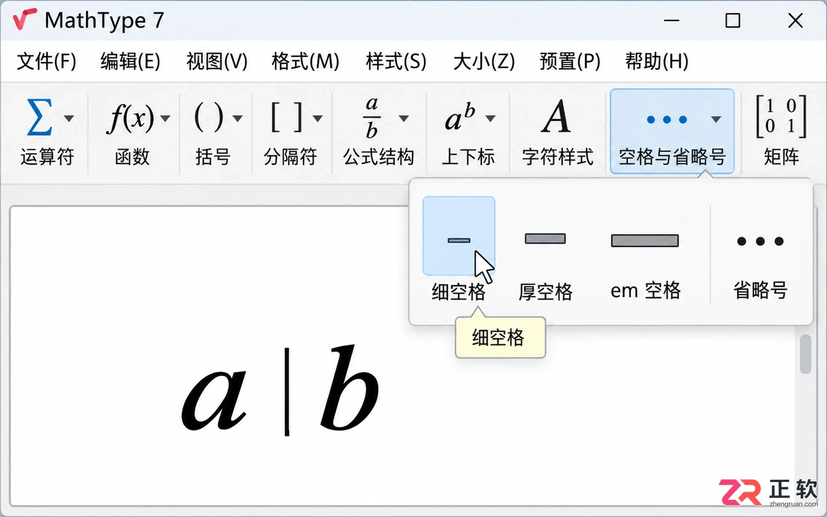Click the vertical bar between a and b
Viewport: 827px width, 517px height.
287,392
